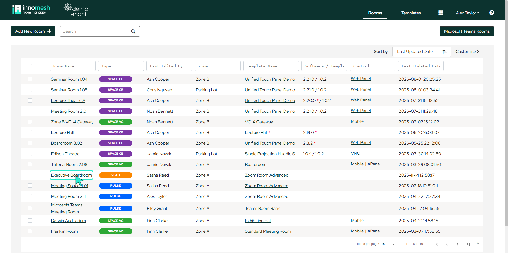Filter by Last Updated Date column field

coord(421,66)
